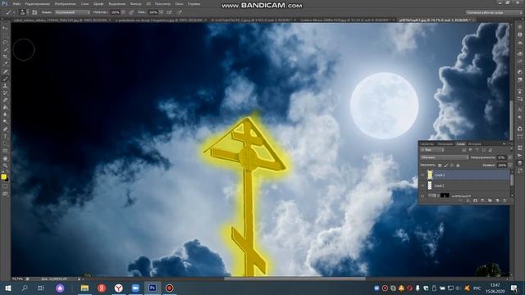Toggle pressure for opacity button

coord(131,12)
